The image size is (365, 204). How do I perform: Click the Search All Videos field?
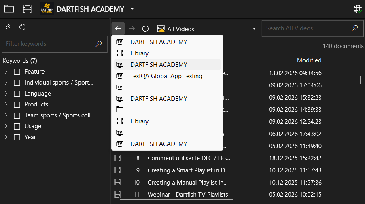click(313, 28)
